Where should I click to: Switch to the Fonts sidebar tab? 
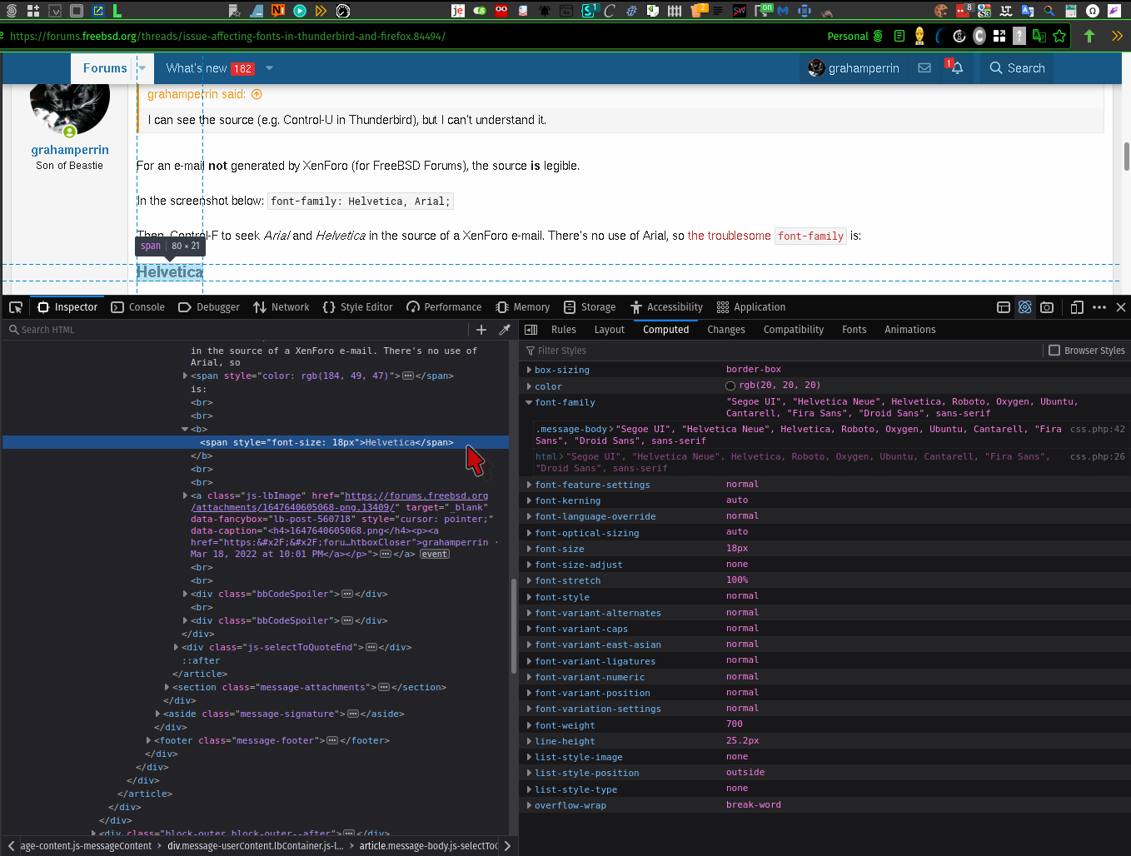[x=854, y=330]
